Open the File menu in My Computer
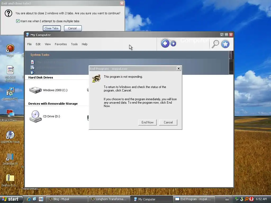Viewport: 271px width, 203px height. point(29,44)
